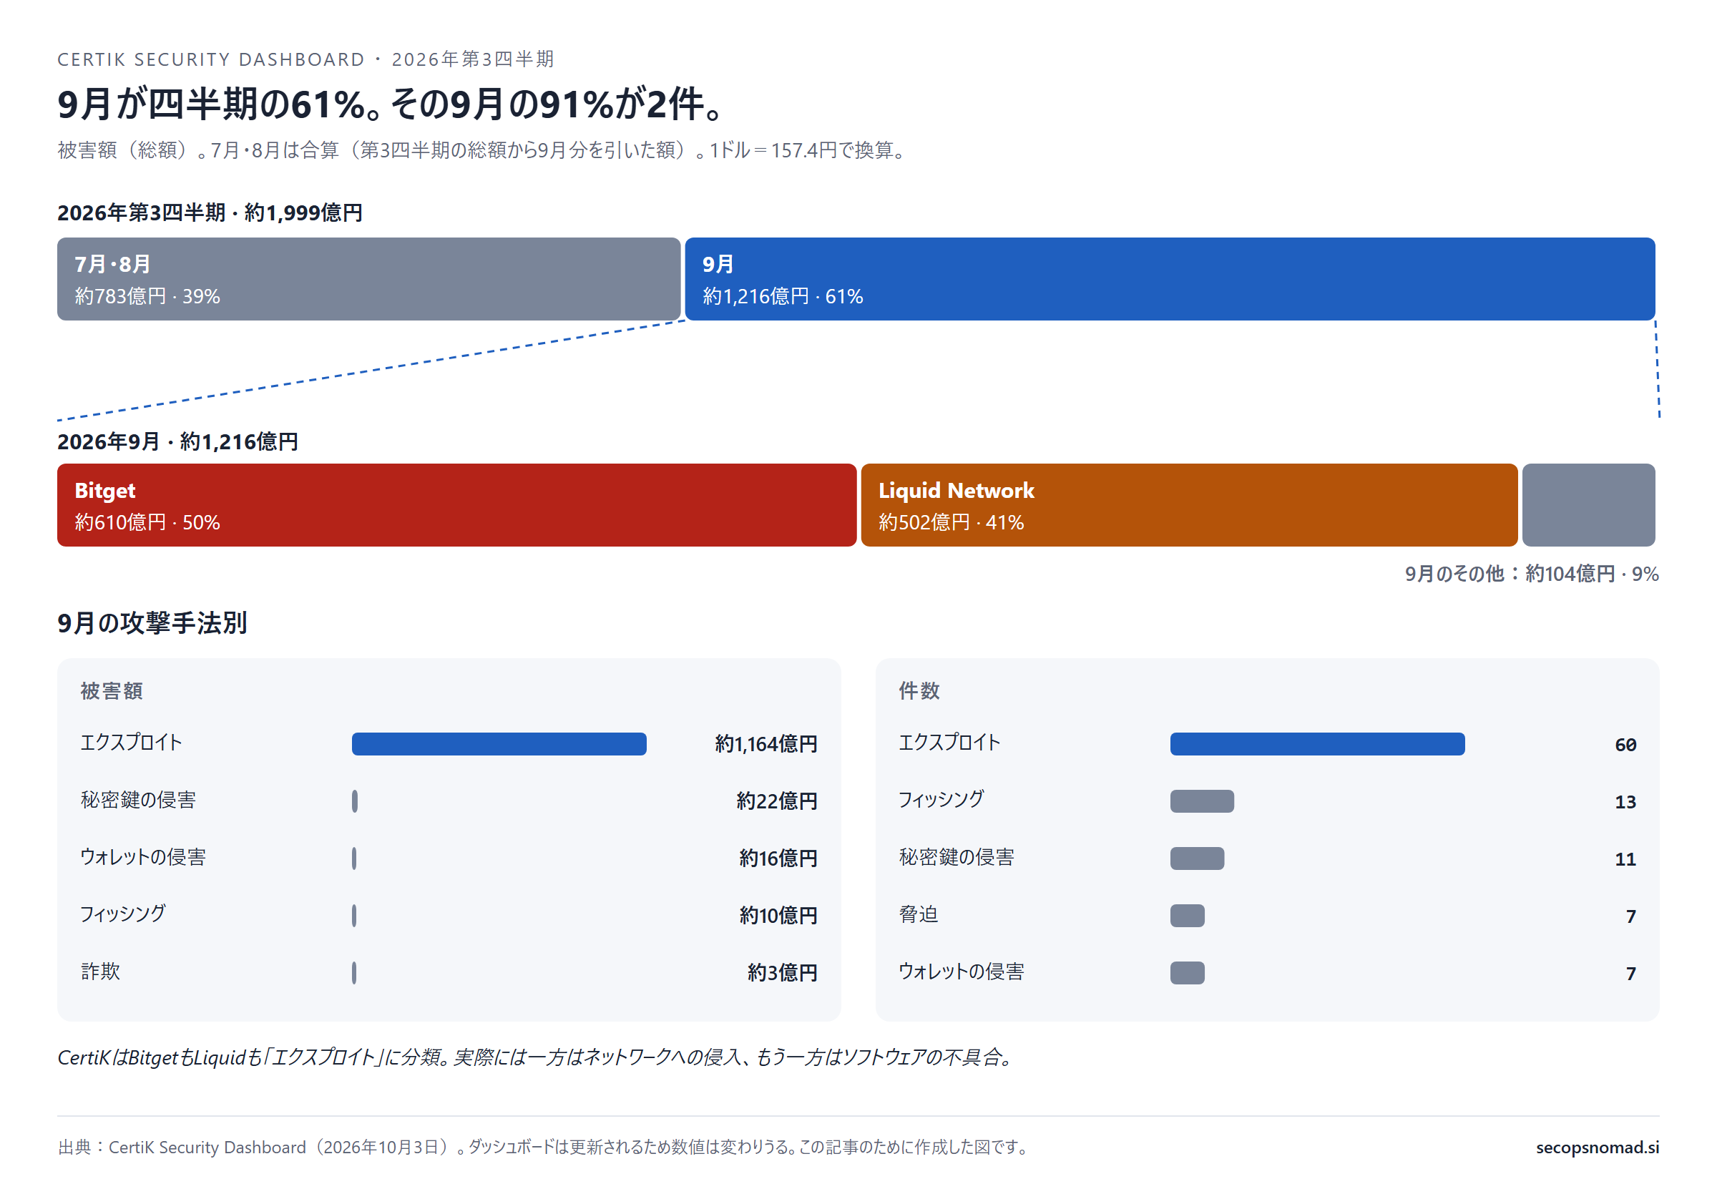Click the 脅迫 bar in 件数 panel
The height and width of the screenshot is (1179, 1717).
[1187, 915]
